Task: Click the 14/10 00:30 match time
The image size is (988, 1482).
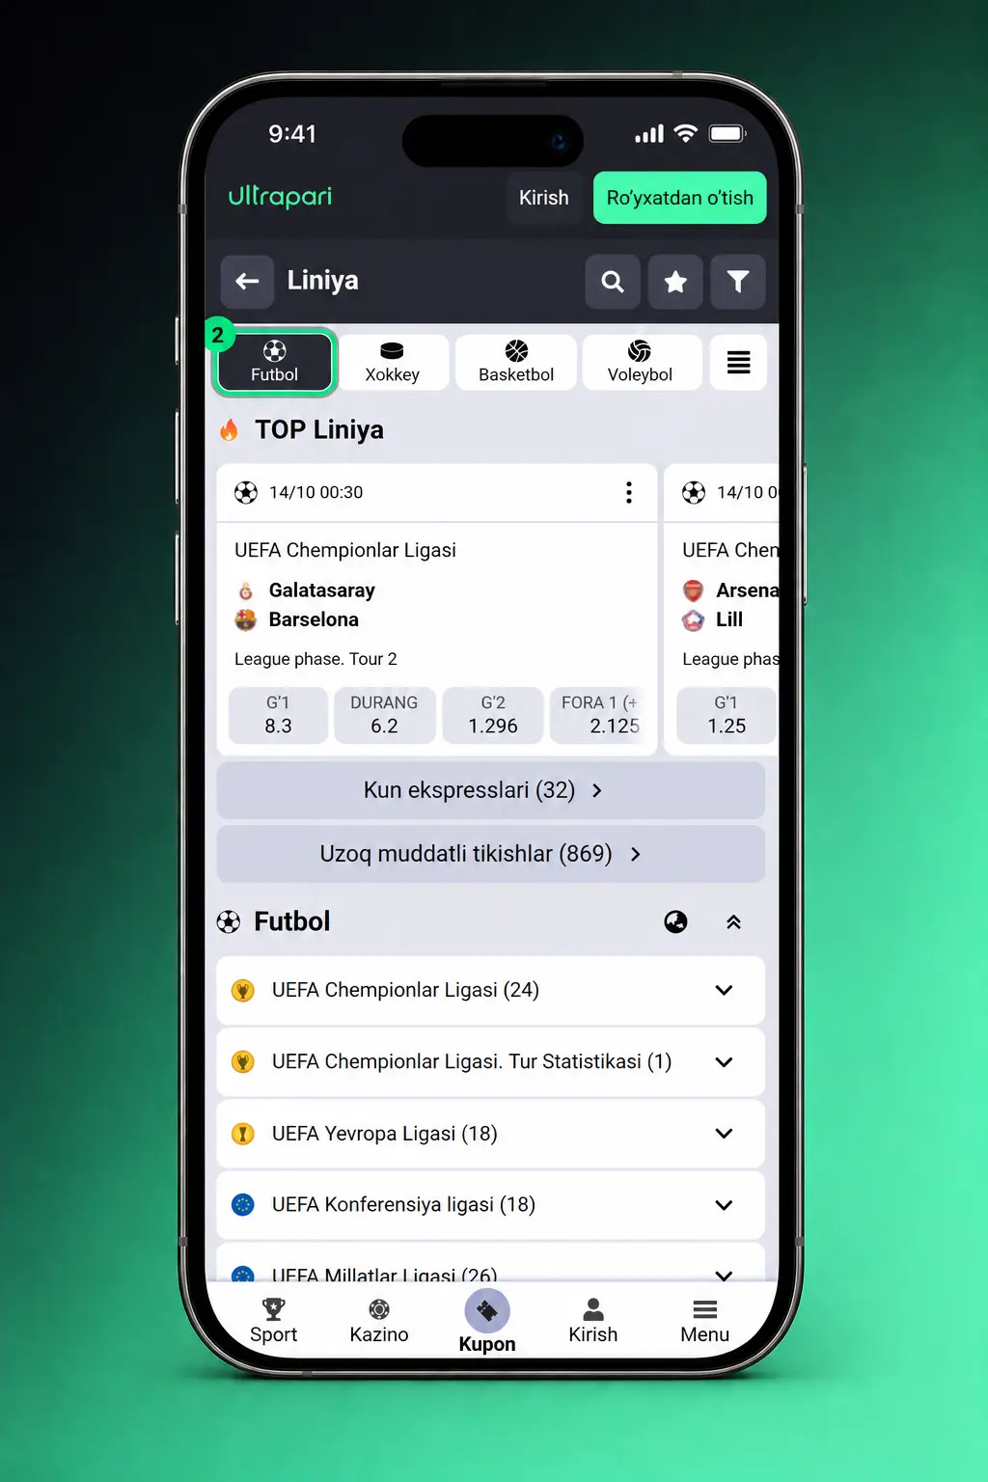Action: coord(316,492)
